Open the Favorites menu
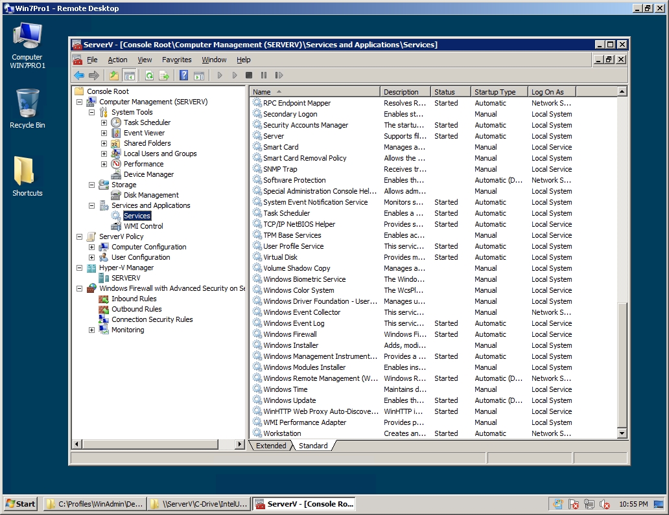 176,60
